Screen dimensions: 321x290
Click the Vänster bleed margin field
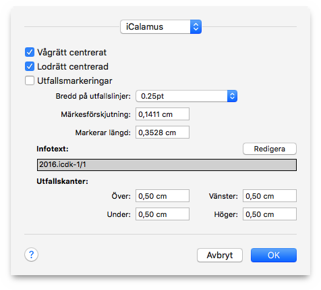coord(270,196)
